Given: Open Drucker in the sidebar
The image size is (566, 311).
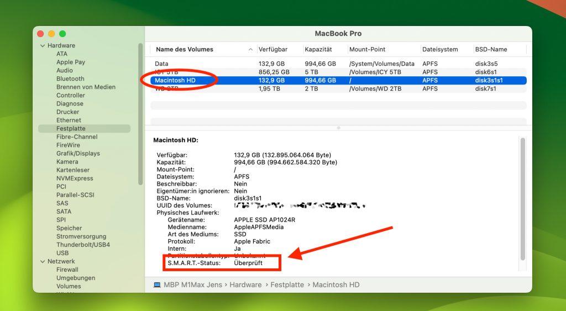Looking at the screenshot, I should click(x=68, y=112).
